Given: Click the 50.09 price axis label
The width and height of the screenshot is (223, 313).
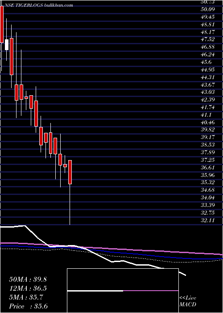Looking at the screenshot, I should click(208, 9).
